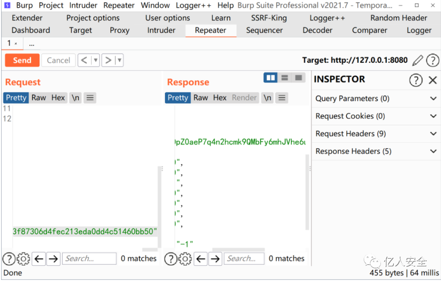Select Response Render view

point(244,98)
